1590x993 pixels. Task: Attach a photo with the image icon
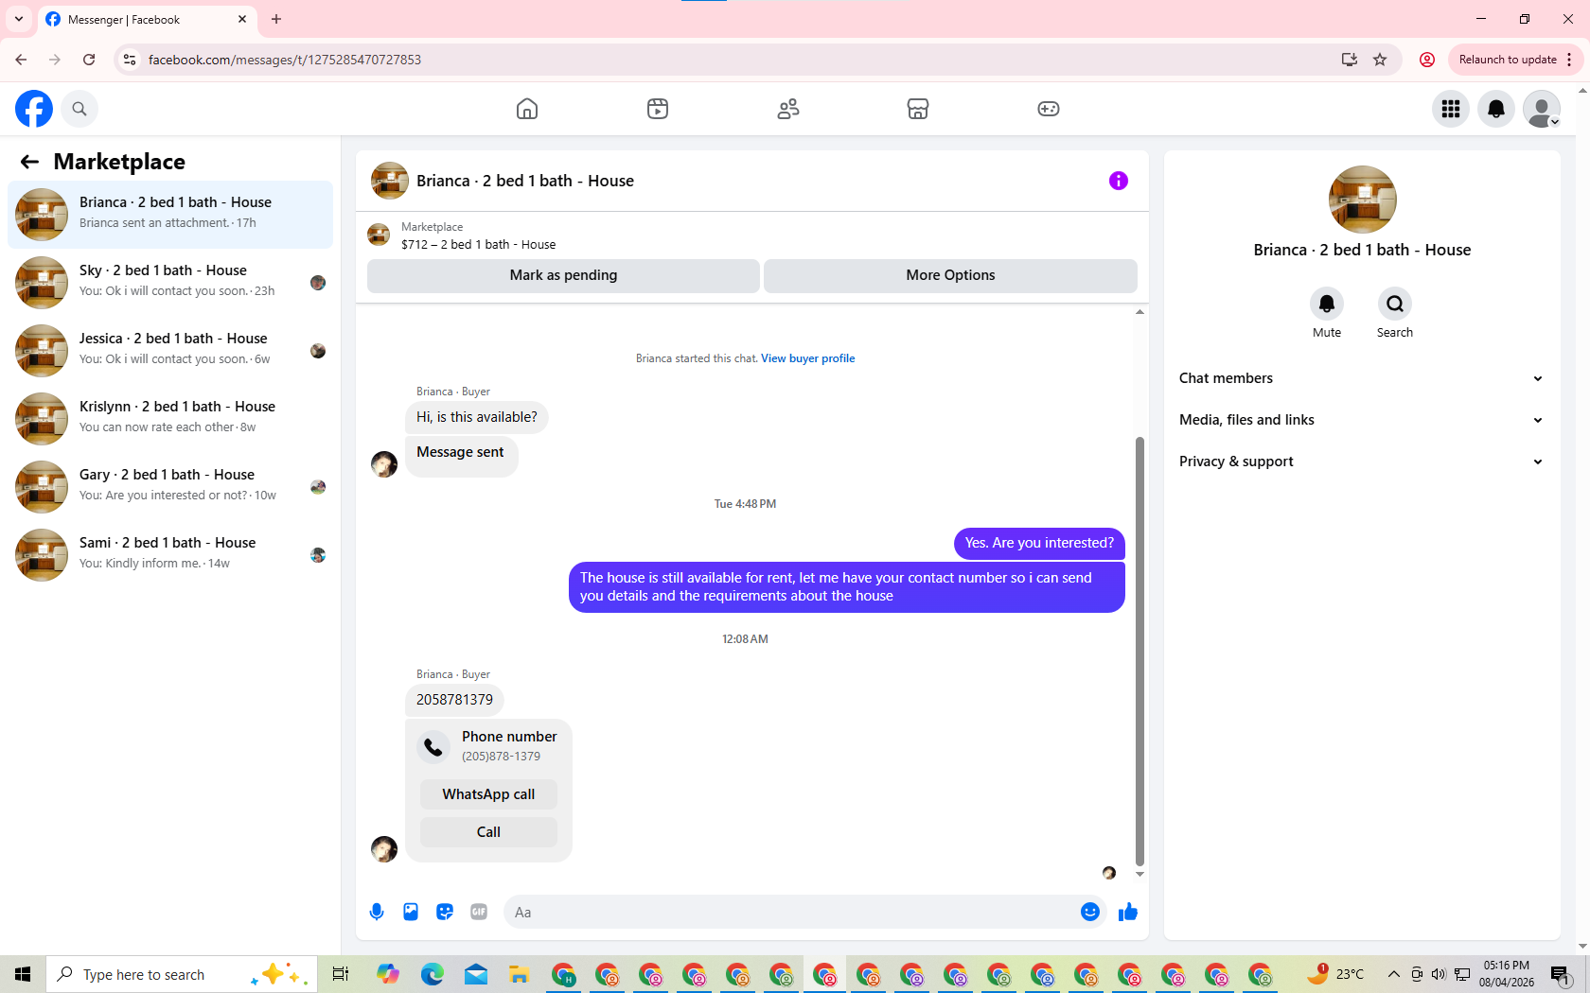pos(411,912)
